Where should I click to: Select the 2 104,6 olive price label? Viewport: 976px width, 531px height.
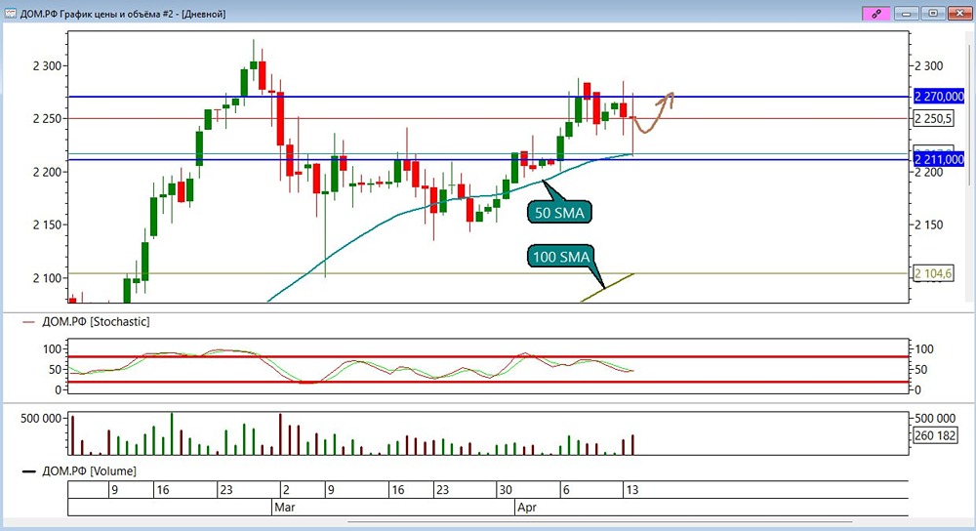(933, 273)
